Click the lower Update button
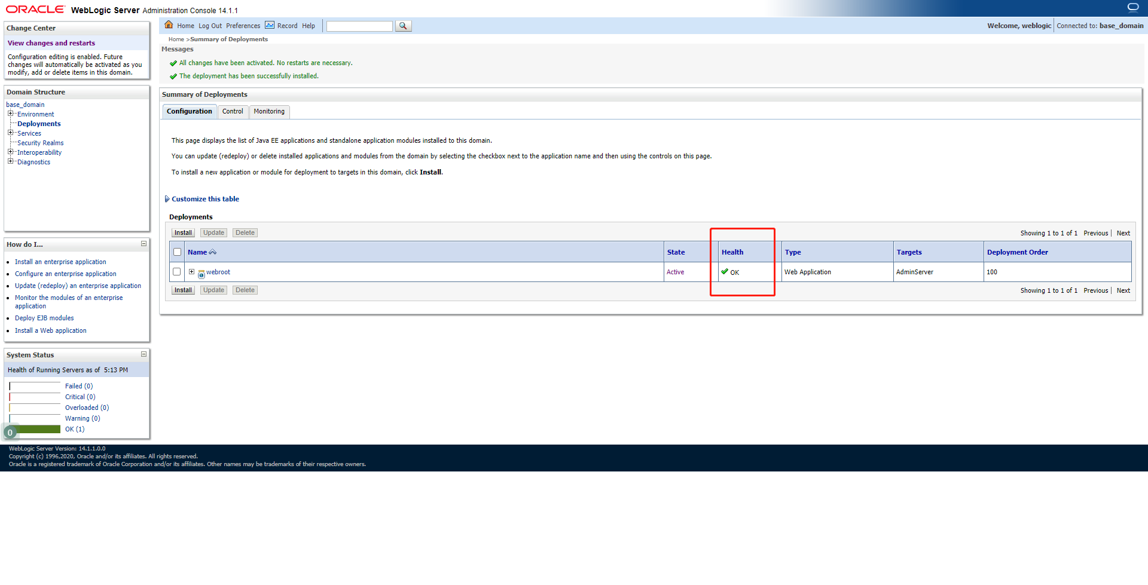1148x585 pixels. [x=213, y=290]
